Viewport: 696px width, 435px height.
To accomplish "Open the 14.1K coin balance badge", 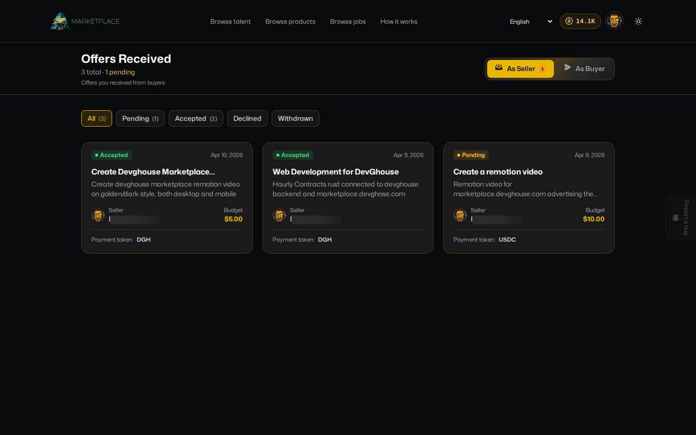I will coord(580,21).
